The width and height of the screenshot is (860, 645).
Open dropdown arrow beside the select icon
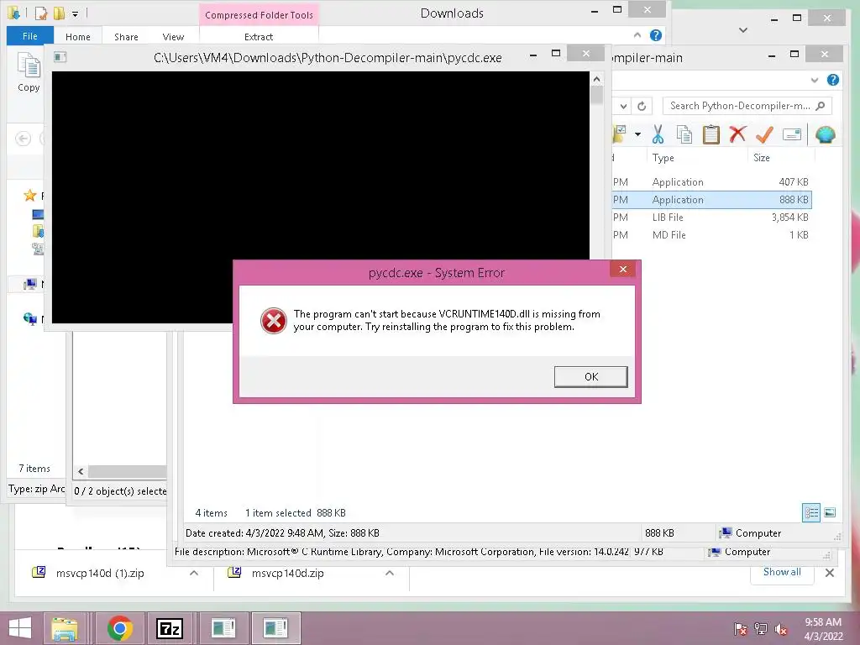tap(637, 134)
